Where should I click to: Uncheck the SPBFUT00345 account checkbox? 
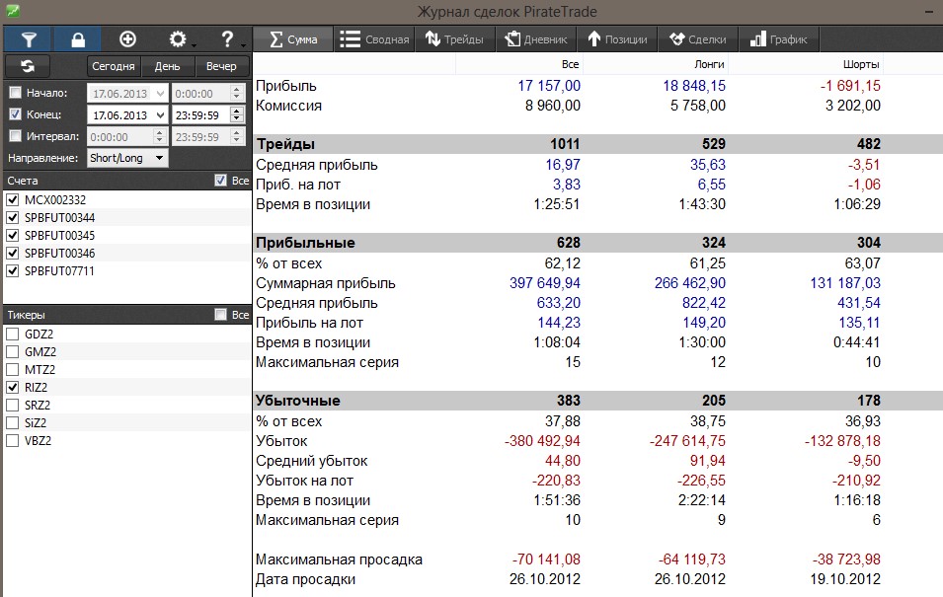pyautogui.click(x=13, y=236)
